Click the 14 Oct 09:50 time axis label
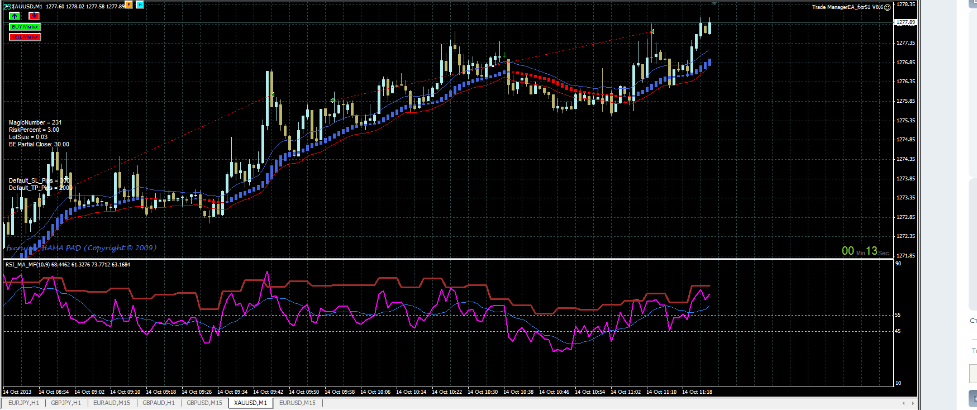This screenshot has height=410, width=977. [x=303, y=392]
